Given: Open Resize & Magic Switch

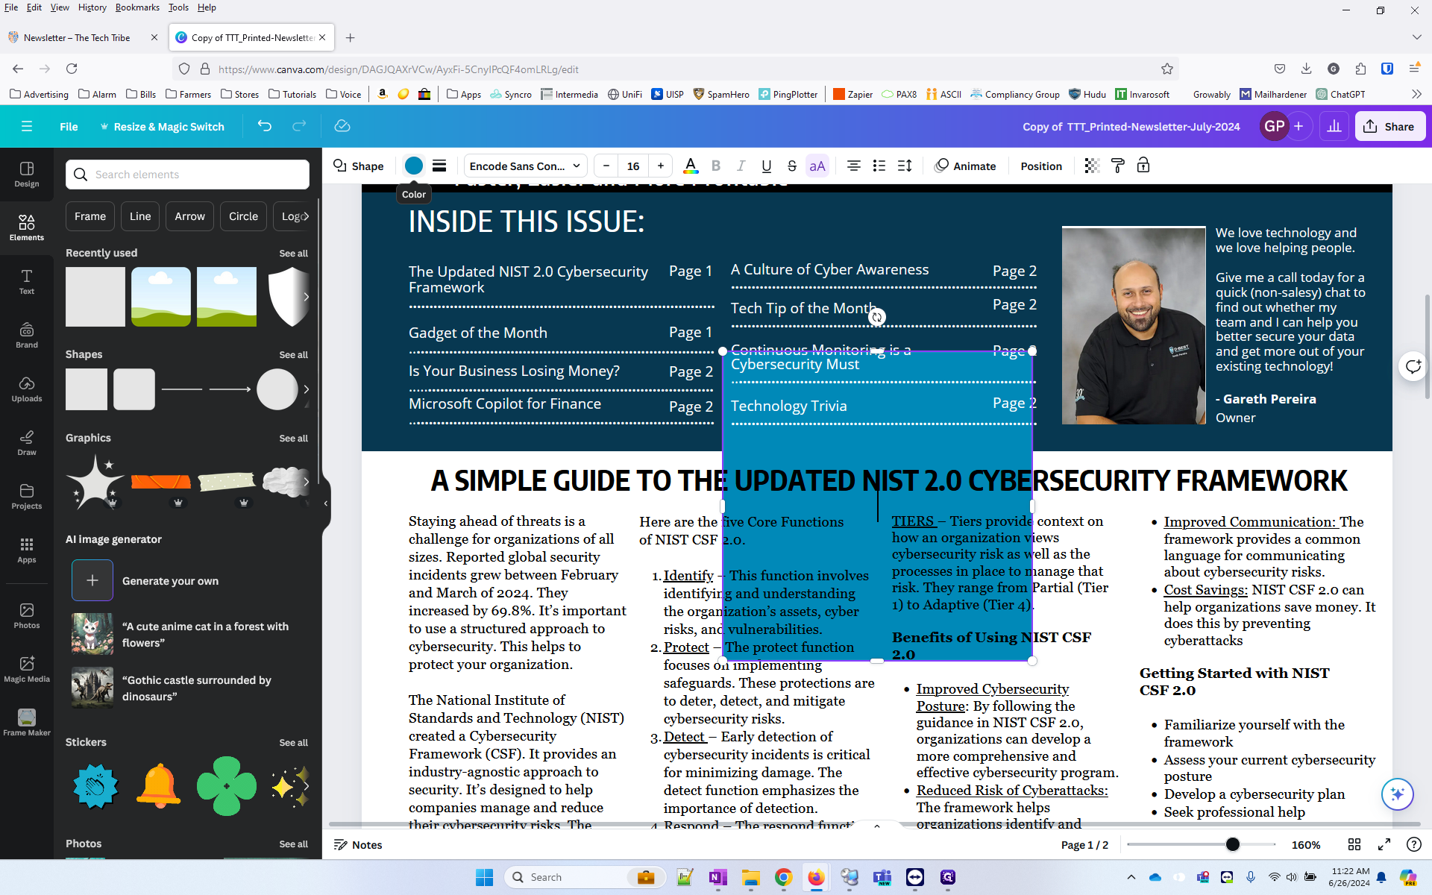Looking at the screenshot, I should (162, 127).
